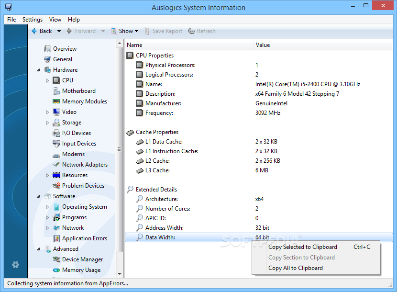This screenshot has height=292, width=397.
Task: Click the General computer icon
Action: (47, 59)
